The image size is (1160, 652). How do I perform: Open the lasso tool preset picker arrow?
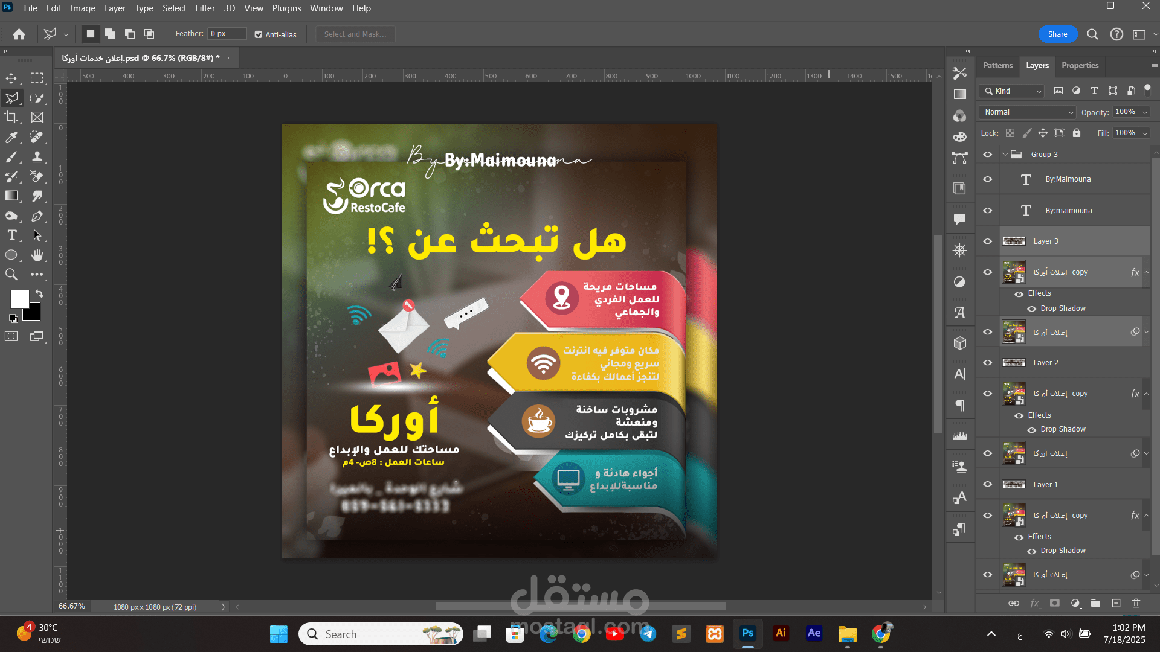pos(66,34)
